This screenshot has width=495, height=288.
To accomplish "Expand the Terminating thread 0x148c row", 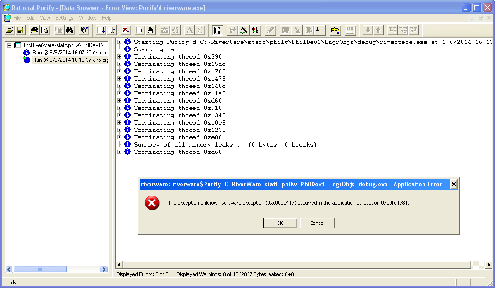I will click(x=119, y=86).
